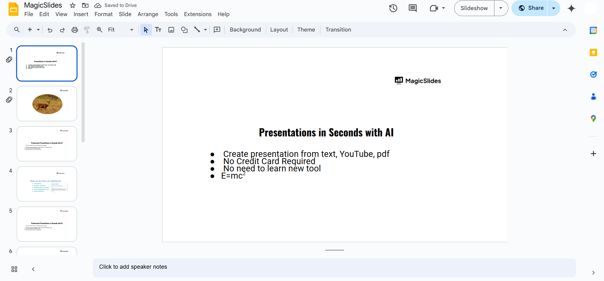Open the View menu

coord(61,14)
